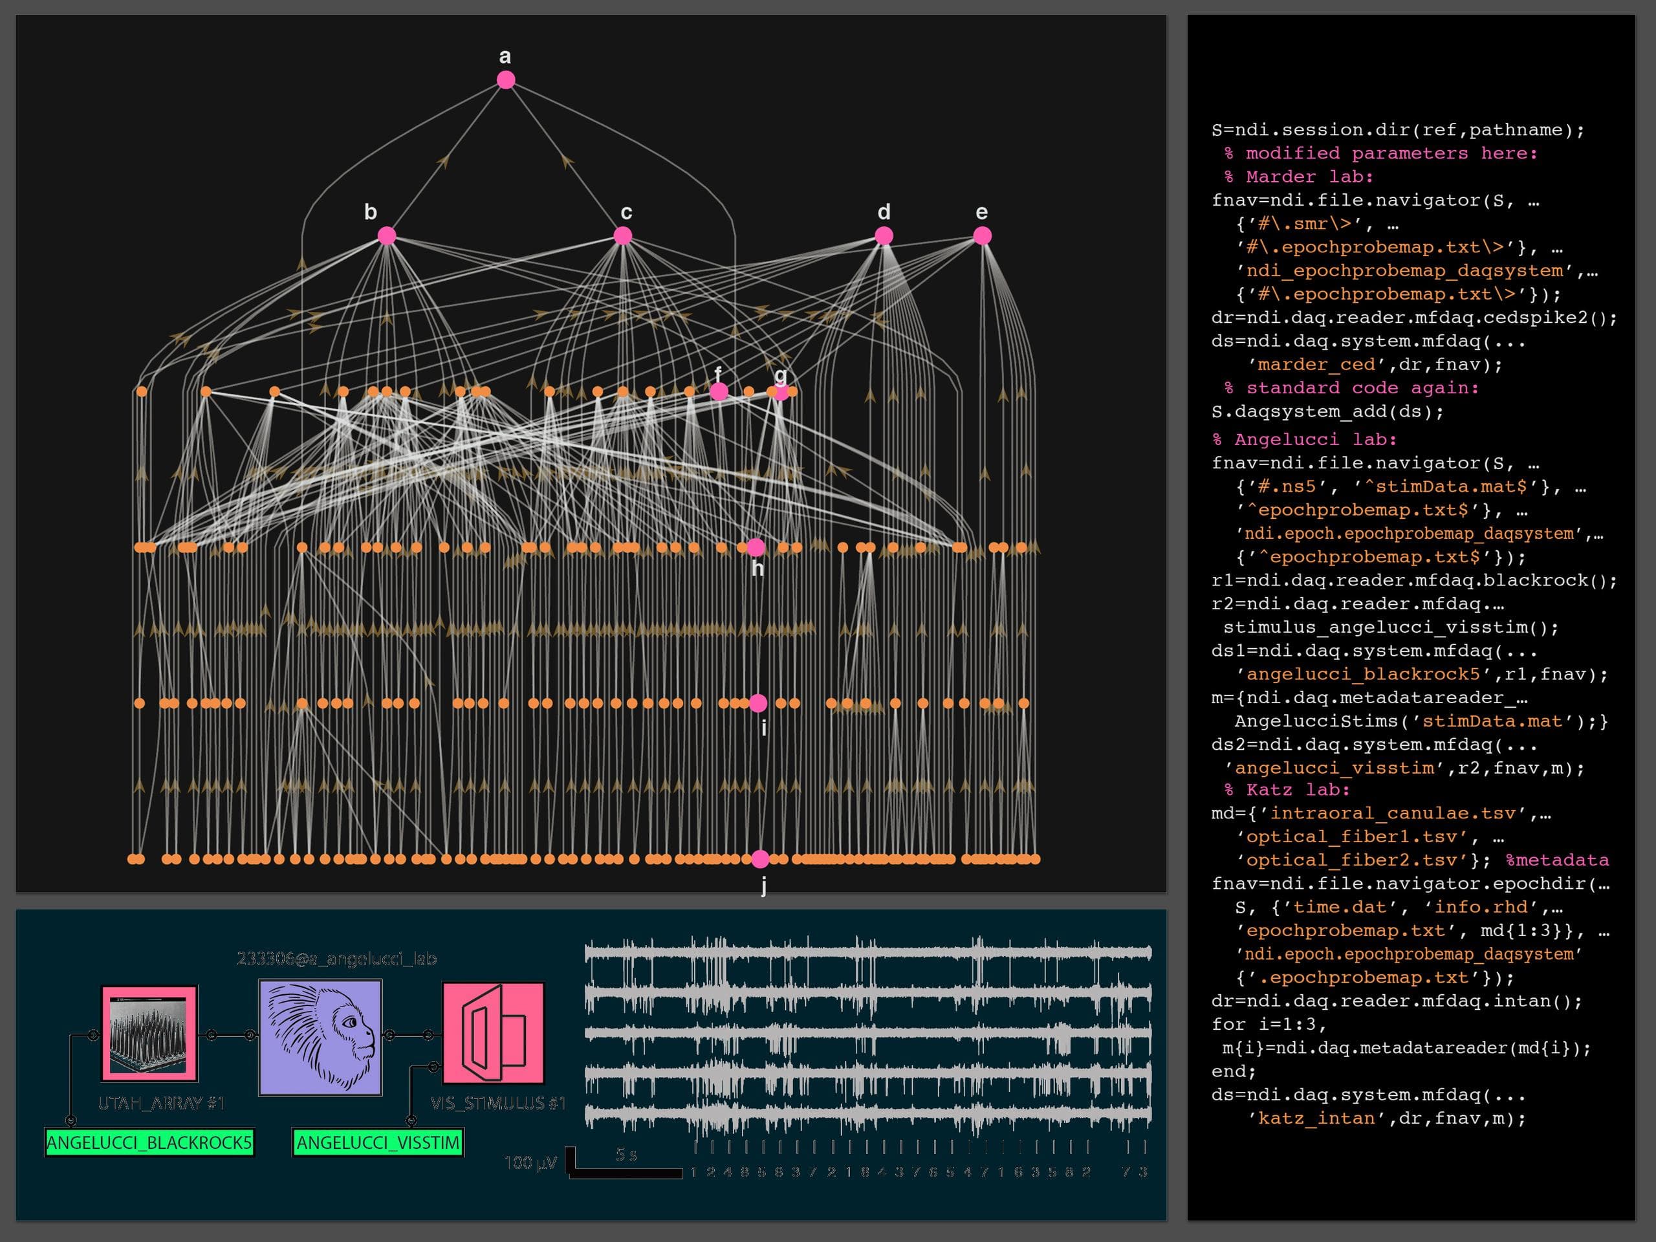The height and width of the screenshot is (1242, 1656).
Task: Select the pink graph node labeled c
Action: tap(622, 236)
